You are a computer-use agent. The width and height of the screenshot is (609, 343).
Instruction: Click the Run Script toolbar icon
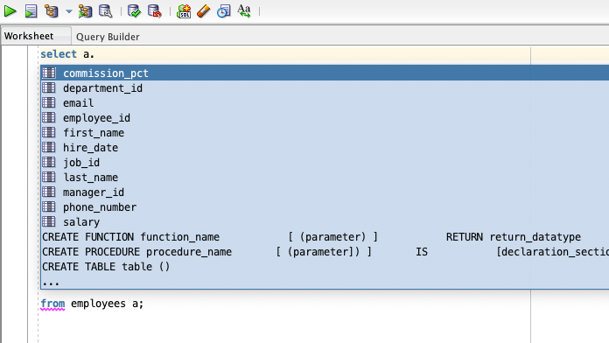31,11
